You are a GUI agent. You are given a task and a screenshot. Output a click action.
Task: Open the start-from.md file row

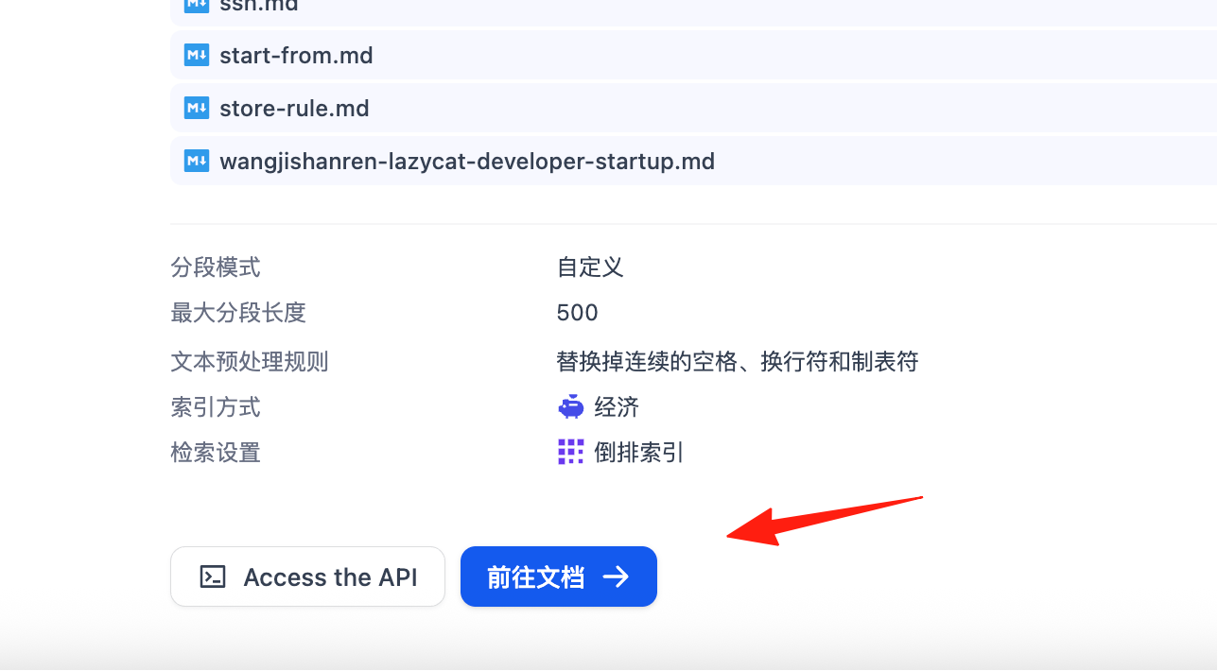(x=694, y=56)
